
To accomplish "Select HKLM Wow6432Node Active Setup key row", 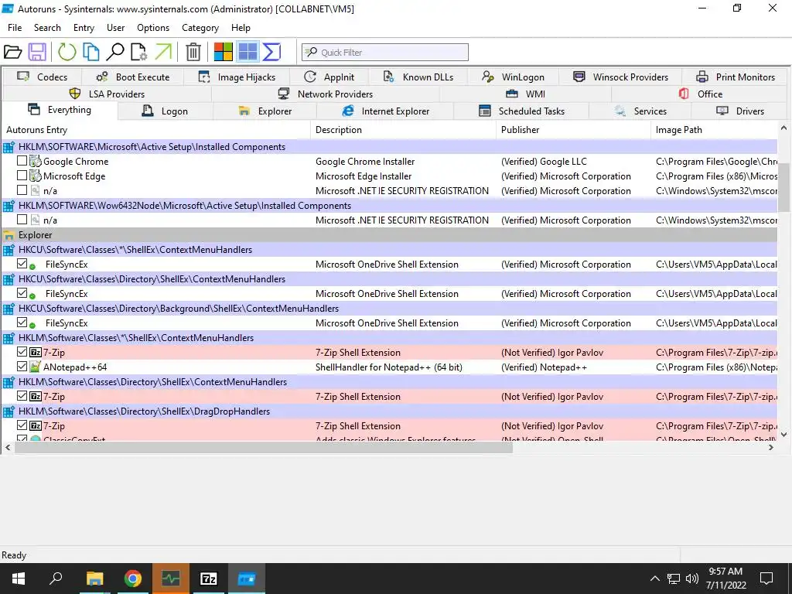I will (390, 206).
